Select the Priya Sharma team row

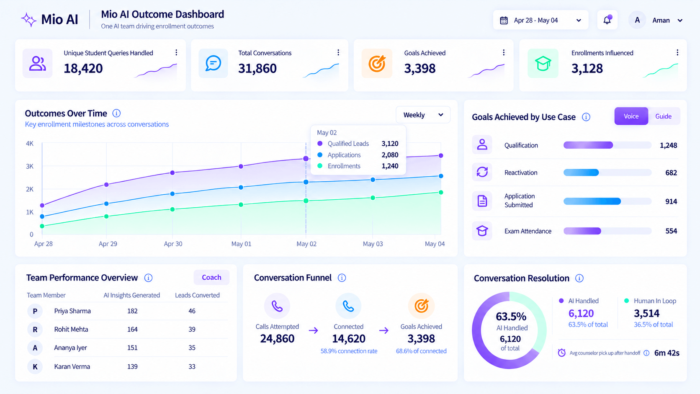[x=127, y=311]
